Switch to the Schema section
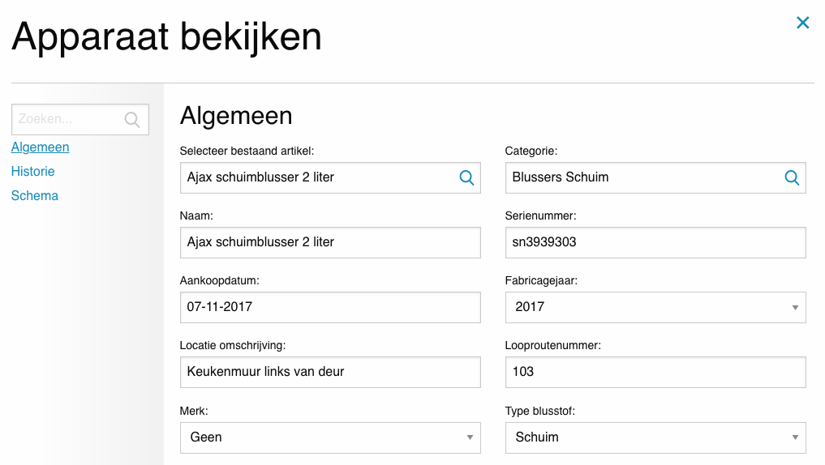The image size is (825, 465). [35, 196]
